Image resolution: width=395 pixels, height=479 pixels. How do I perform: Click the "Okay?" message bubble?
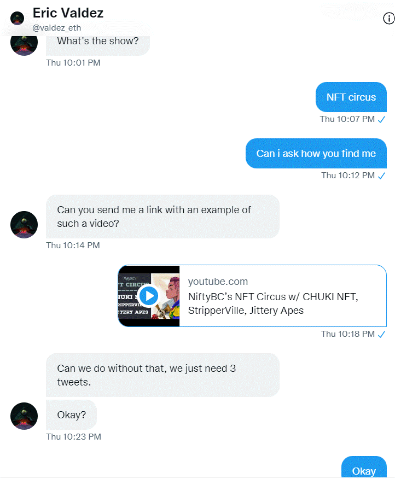click(71, 415)
